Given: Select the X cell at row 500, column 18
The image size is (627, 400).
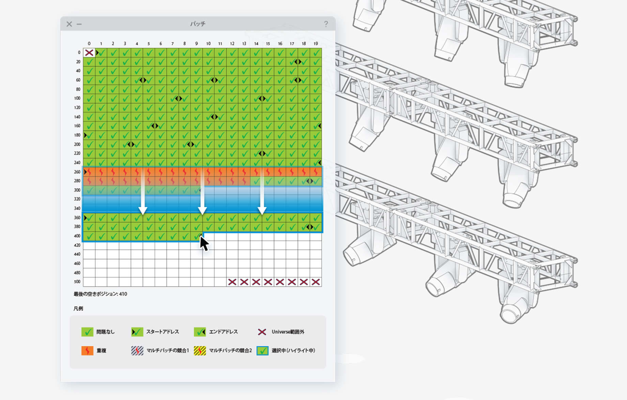Looking at the screenshot, I should click(304, 282).
